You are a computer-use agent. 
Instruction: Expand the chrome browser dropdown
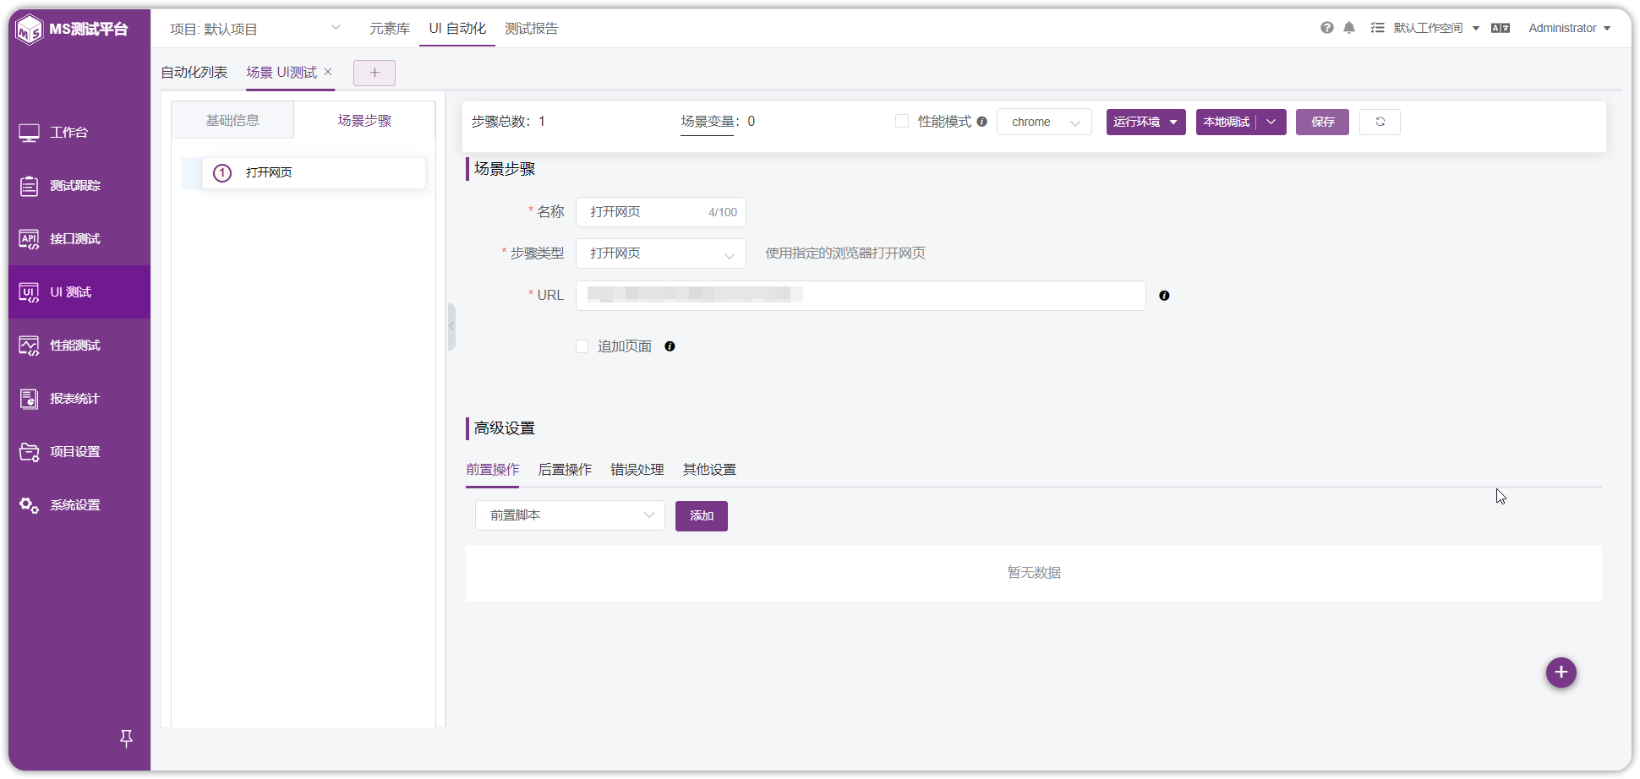click(1044, 122)
